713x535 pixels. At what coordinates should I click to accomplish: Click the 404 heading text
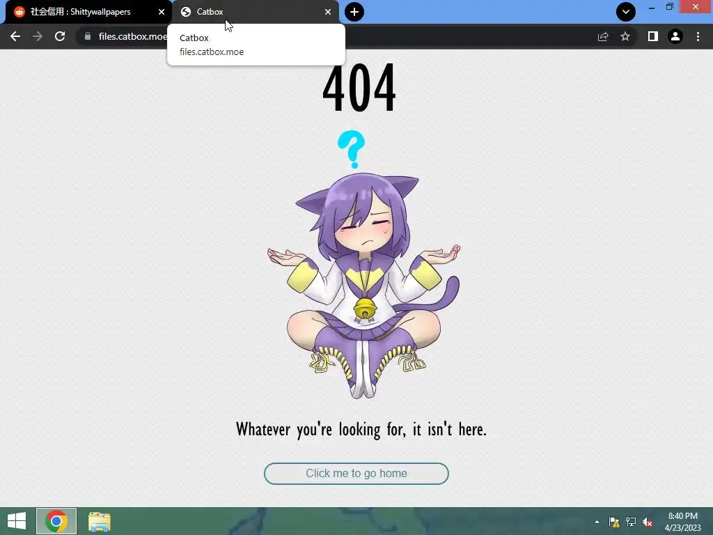(359, 88)
